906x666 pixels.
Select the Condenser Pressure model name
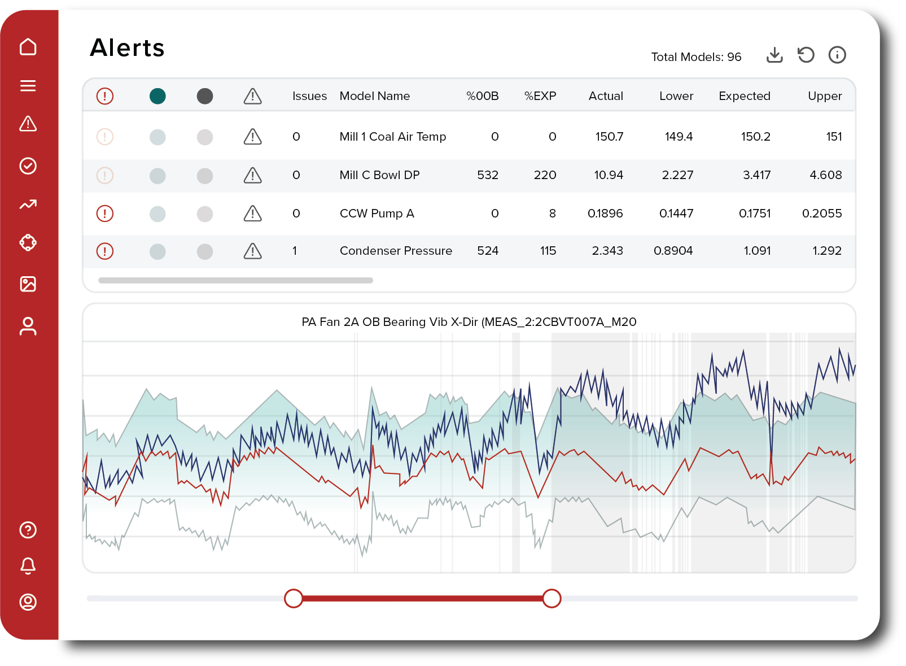point(396,251)
